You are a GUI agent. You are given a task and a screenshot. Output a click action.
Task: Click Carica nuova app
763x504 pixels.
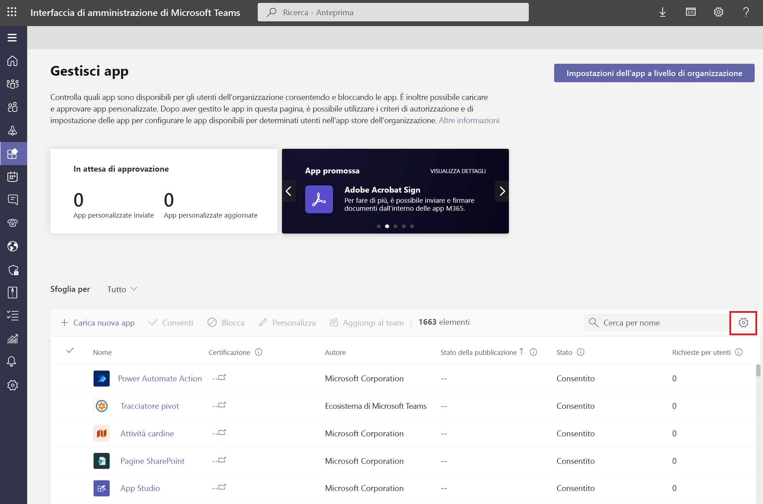pyautogui.click(x=98, y=323)
